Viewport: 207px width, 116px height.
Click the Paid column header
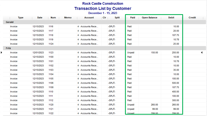coord(133,18)
